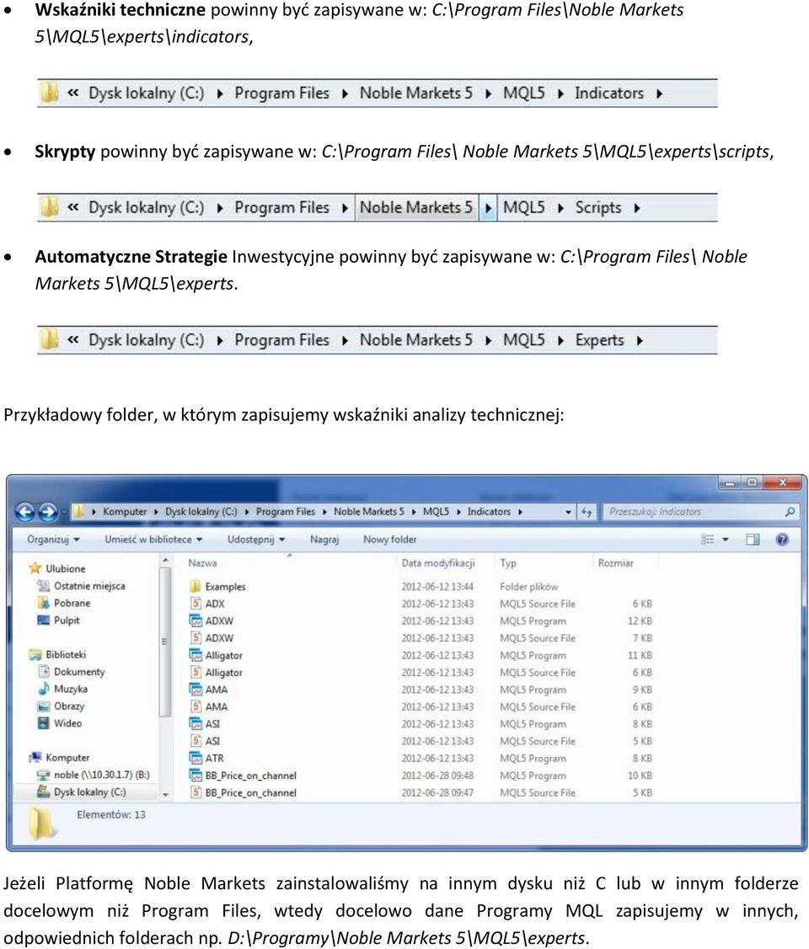Expand arrow after highlighted Noble Markets 5 breadcrumb
The width and height of the screenshot is (809, 949).
(x=487, y=208)
